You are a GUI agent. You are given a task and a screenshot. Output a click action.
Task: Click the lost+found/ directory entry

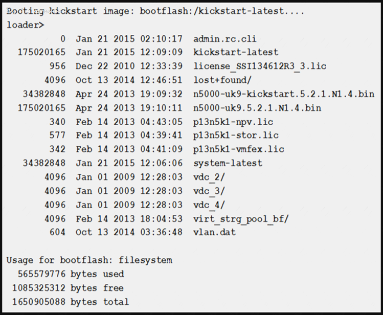222,80
